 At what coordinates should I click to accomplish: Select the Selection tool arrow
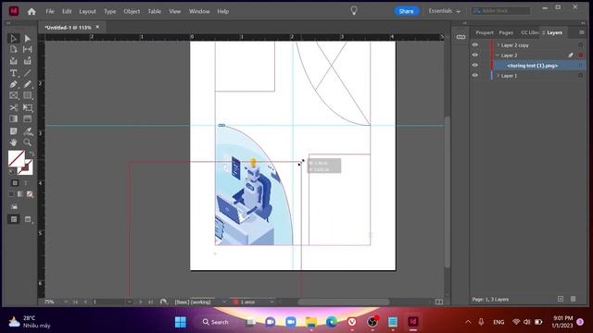13,38
